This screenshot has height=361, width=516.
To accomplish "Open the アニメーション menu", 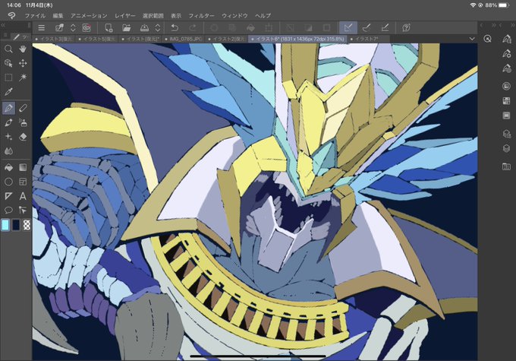I will 89,15.
